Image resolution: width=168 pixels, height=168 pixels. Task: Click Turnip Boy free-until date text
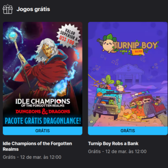click(x=117, y=152)
